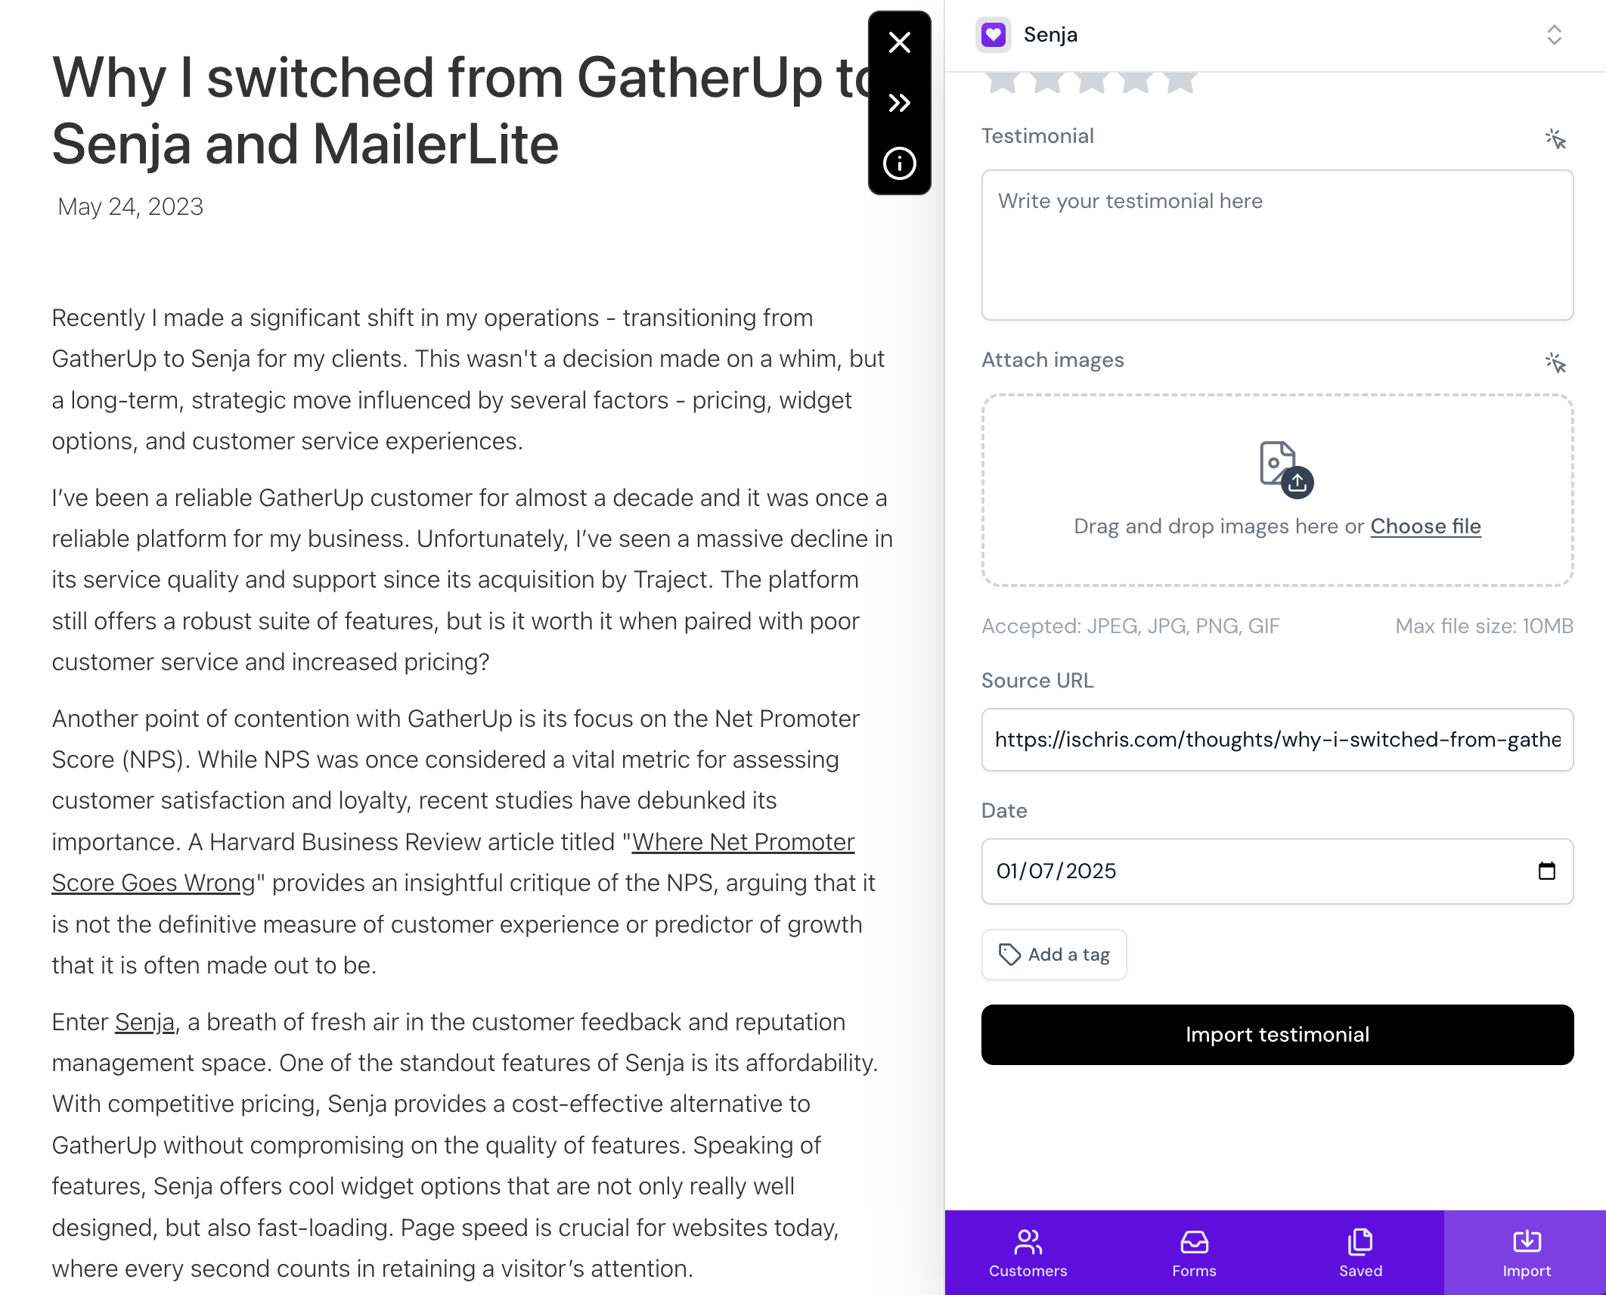
Task: Open the info circle icon
Action: tap(899, 163)
